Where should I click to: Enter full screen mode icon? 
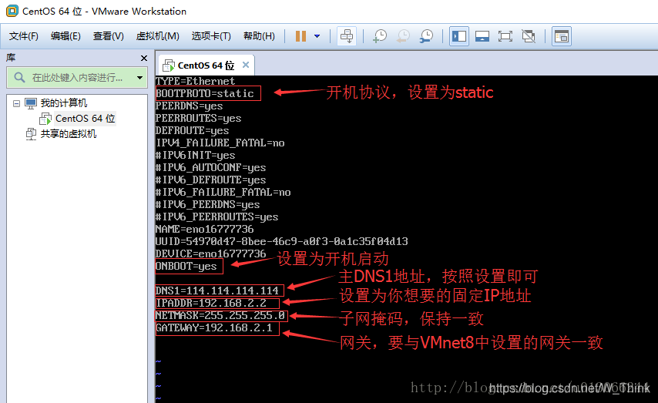click(x=505, y=36)
